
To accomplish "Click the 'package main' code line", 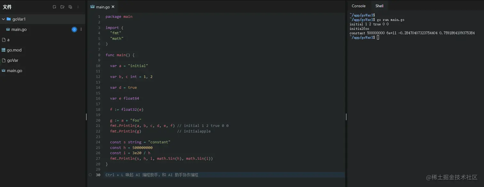I will (119, 17).
